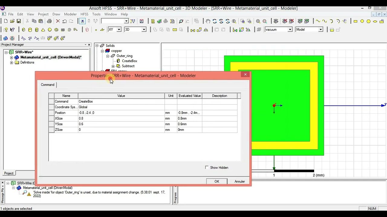Click the Hide/show objects eye icon

[x=276, y=21]
